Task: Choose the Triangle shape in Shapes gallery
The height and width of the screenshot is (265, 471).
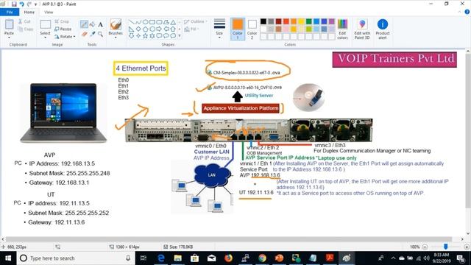Action: click(173, 22)
